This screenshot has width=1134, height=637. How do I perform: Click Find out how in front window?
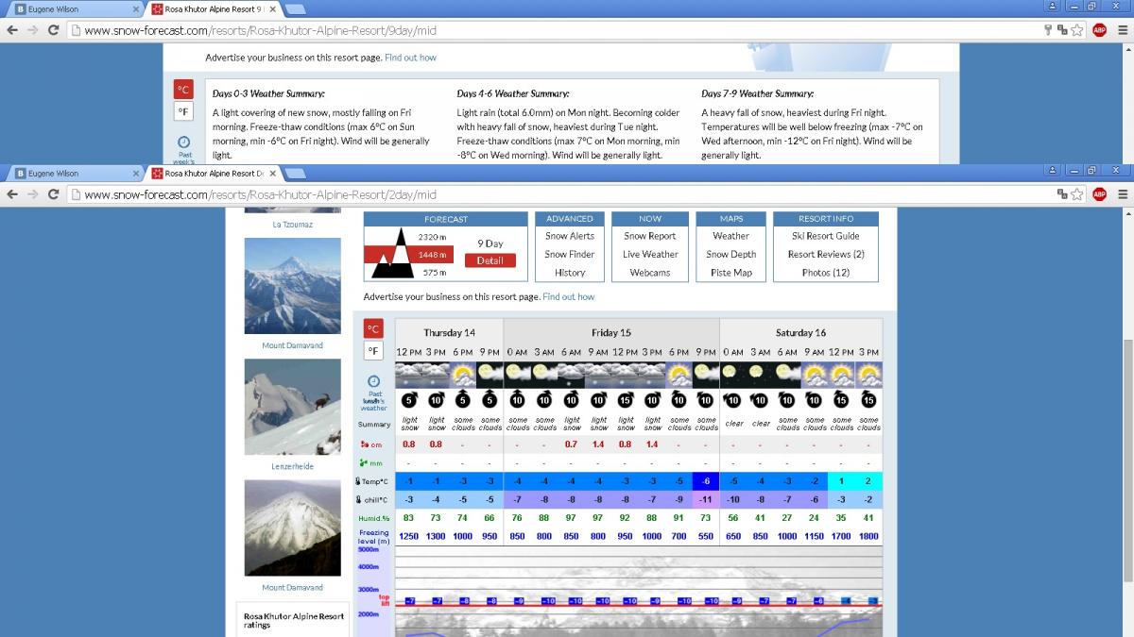click(569, 296)
